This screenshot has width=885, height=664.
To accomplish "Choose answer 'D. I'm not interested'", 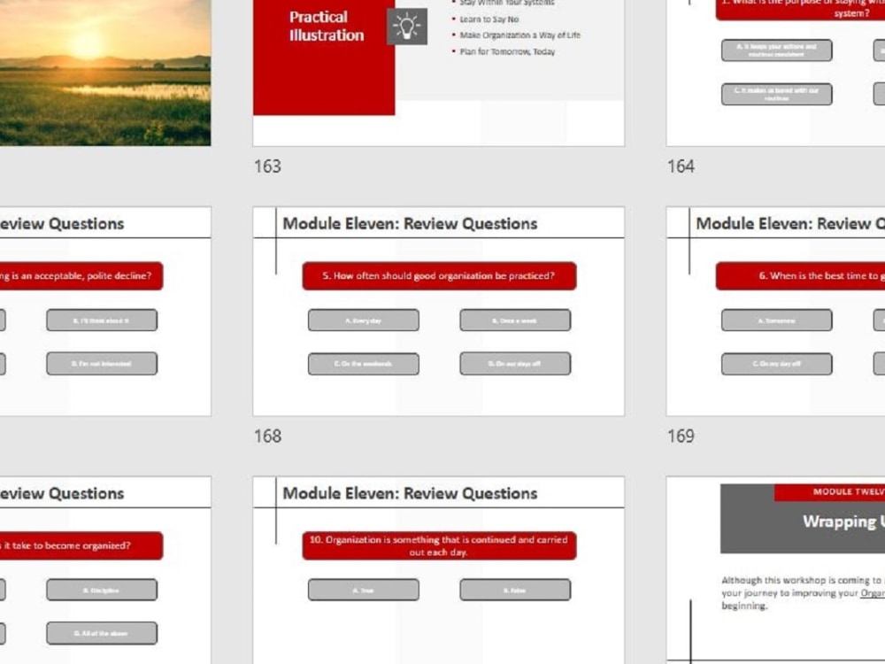I will pyautogui.click(x=102, y=364).
